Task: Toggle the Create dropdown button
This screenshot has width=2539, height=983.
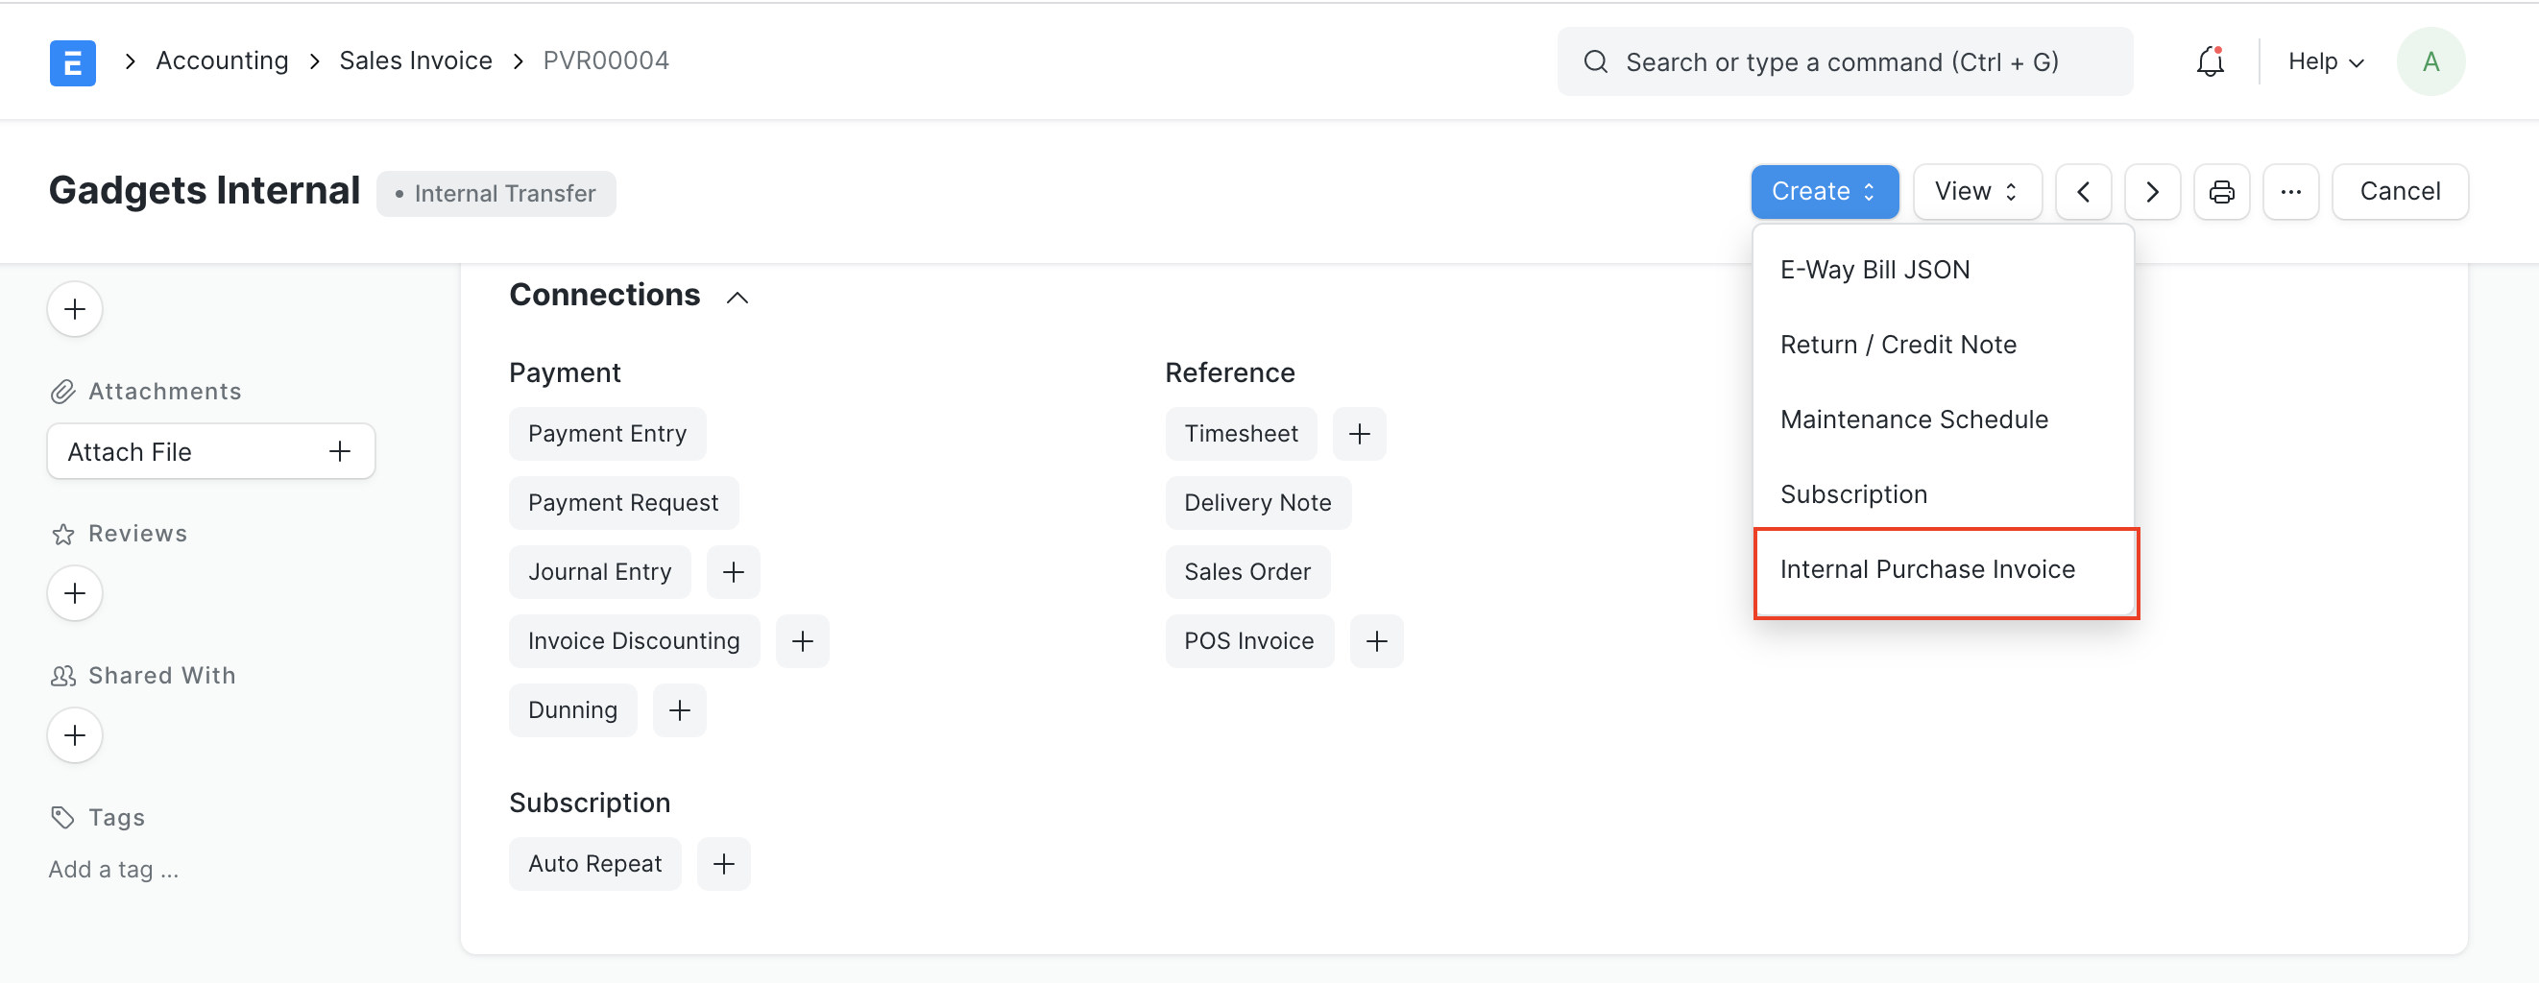Action: (1824, 191)
